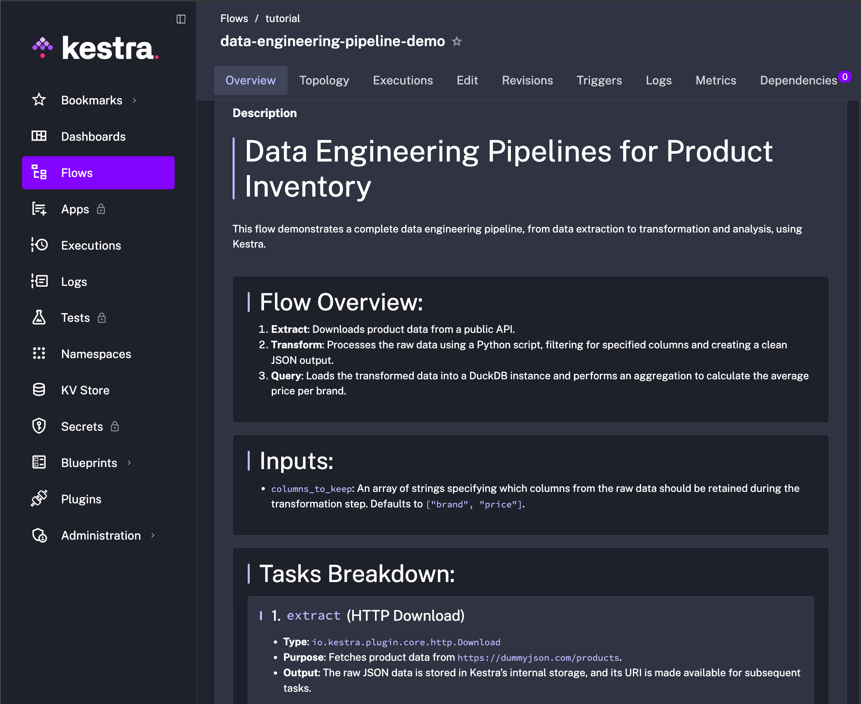Collapse the sidebar with the panel icon
861x704 pixels.
click(x=181, y=19)
